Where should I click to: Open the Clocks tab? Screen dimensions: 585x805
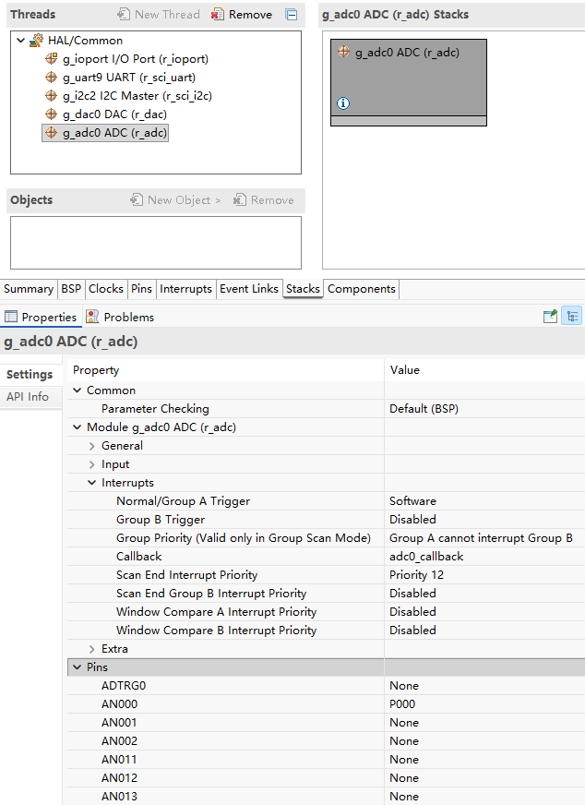pos(106,289)
